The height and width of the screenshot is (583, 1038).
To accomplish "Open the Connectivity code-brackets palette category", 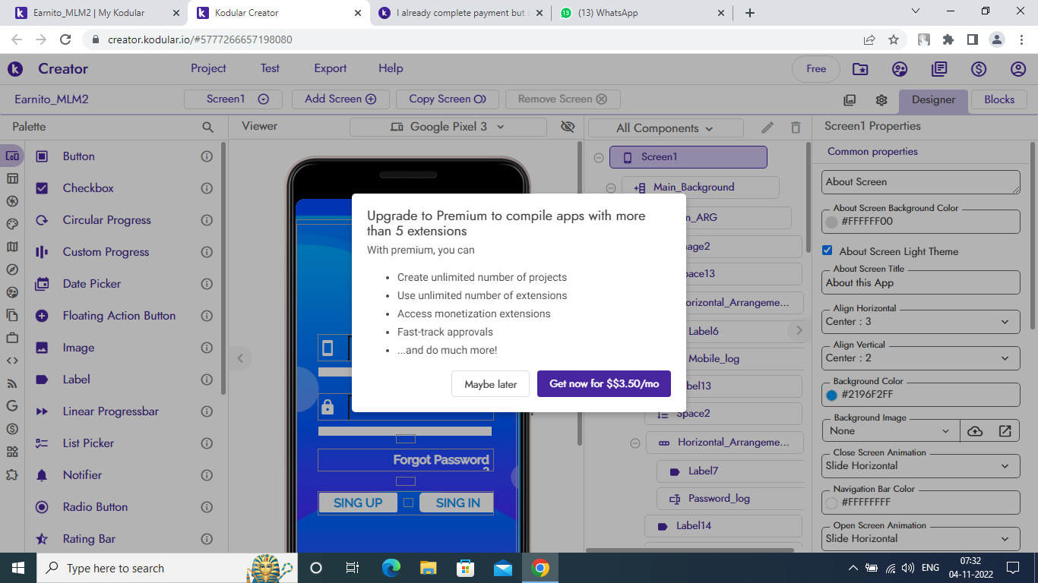I will pos(12,361).
